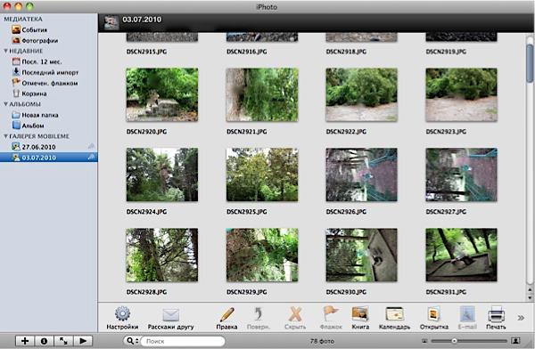Viewport: 535px width, 349px height.
Task: Select photo DSCN2925.JPG thumbnail
Action: [262, 174]
